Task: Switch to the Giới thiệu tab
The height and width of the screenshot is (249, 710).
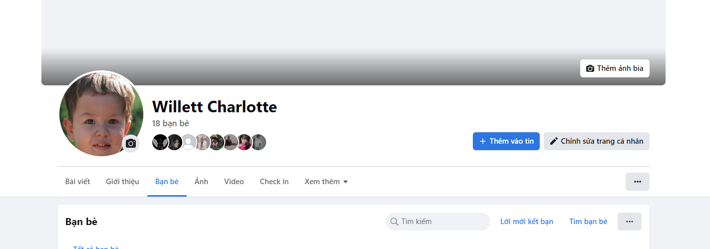Action: (122, 182)
